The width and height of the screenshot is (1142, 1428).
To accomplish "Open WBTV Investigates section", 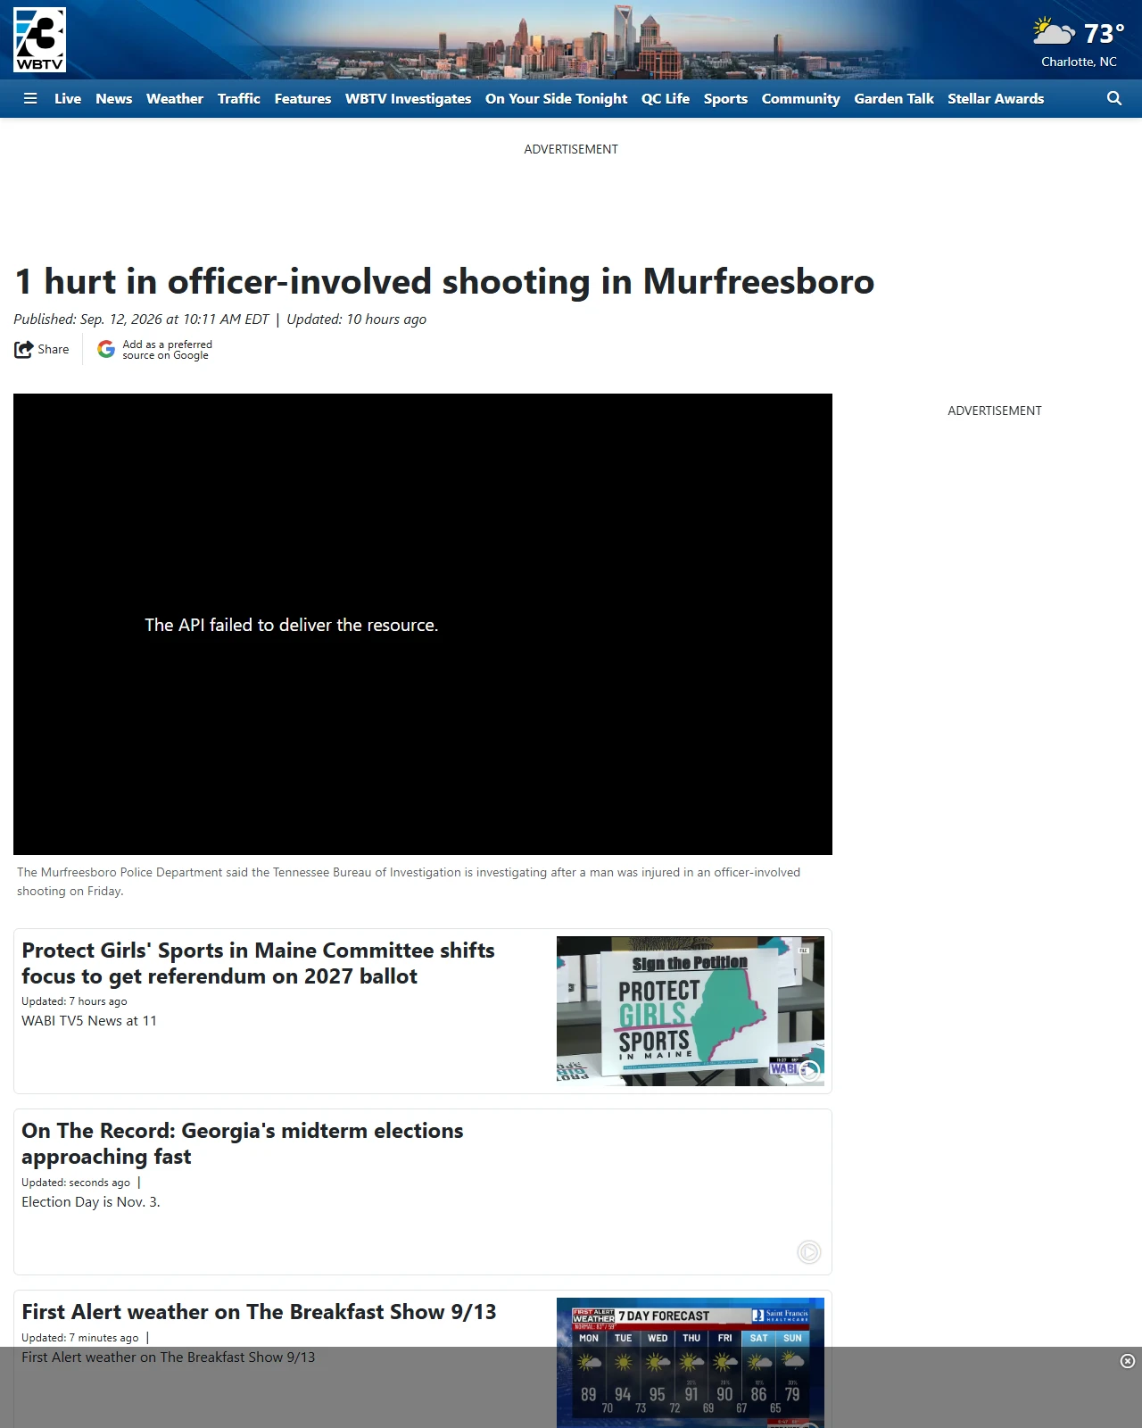I will 408,98.
